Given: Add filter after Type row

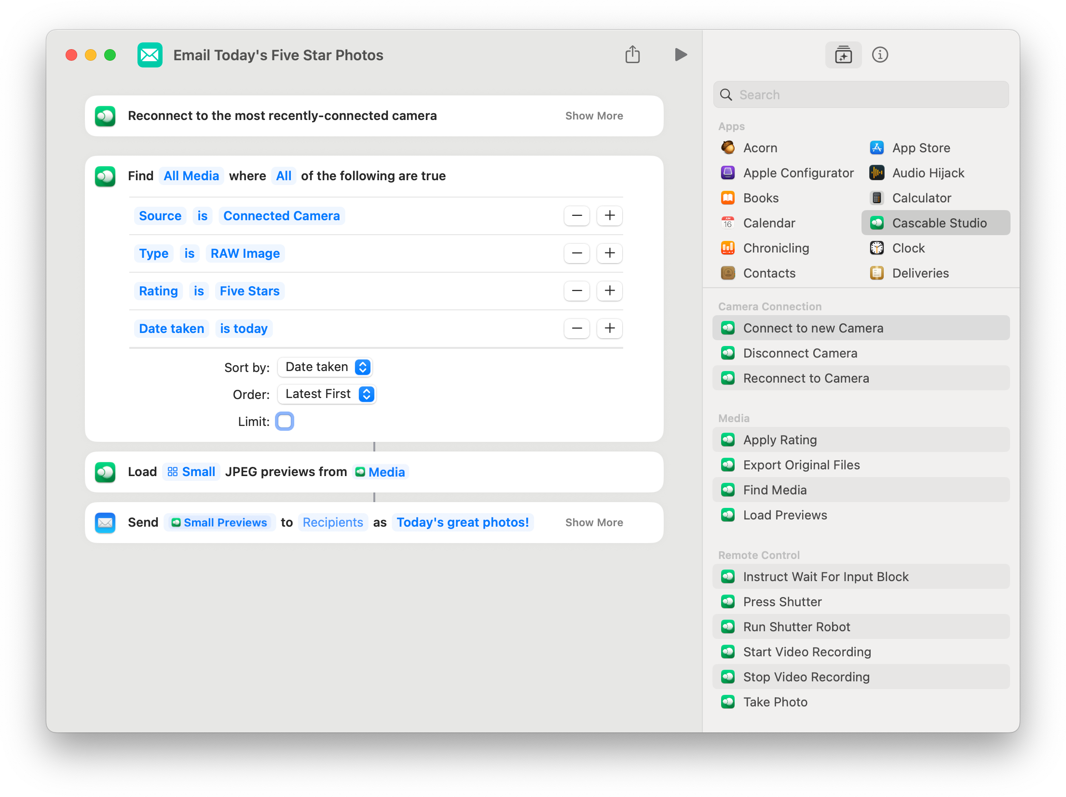Looking at the screenshot, I should tap(610, 253).
